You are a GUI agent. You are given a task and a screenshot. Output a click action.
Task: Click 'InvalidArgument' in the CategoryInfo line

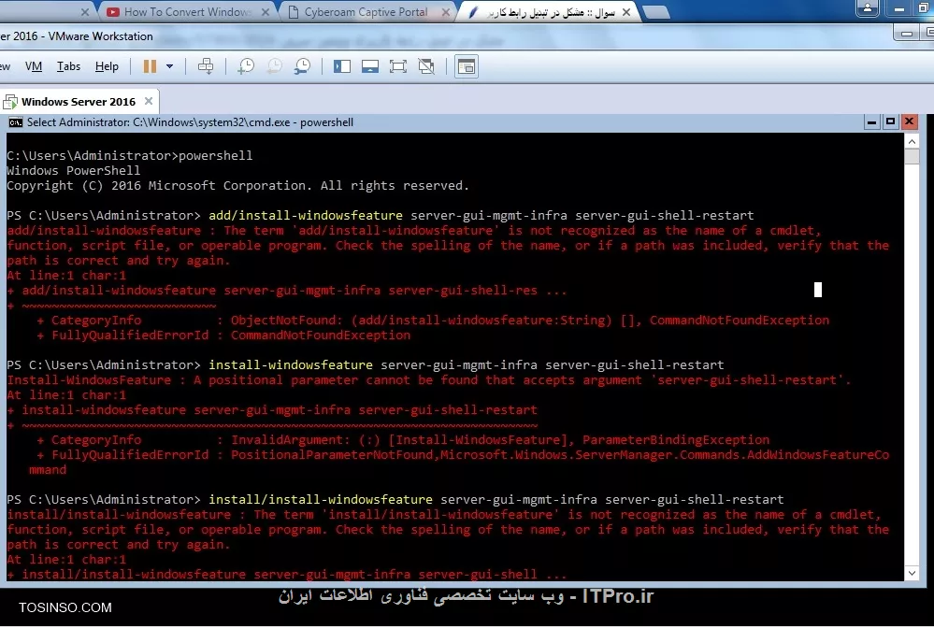coord(287,440)
